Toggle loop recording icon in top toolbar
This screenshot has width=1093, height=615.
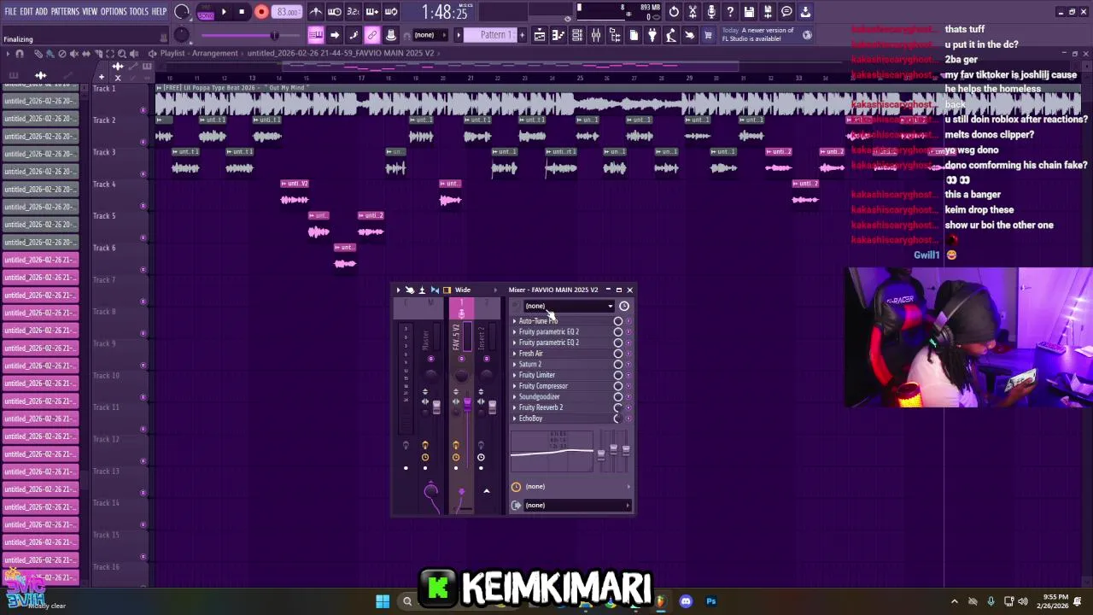(391, 12)
